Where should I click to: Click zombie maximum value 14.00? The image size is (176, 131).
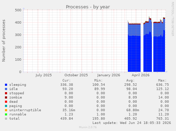tap(164, 97)
